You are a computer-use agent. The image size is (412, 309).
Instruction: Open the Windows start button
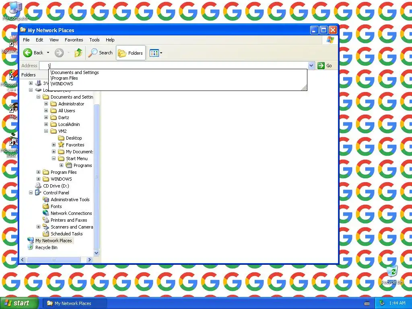point(19,303)
